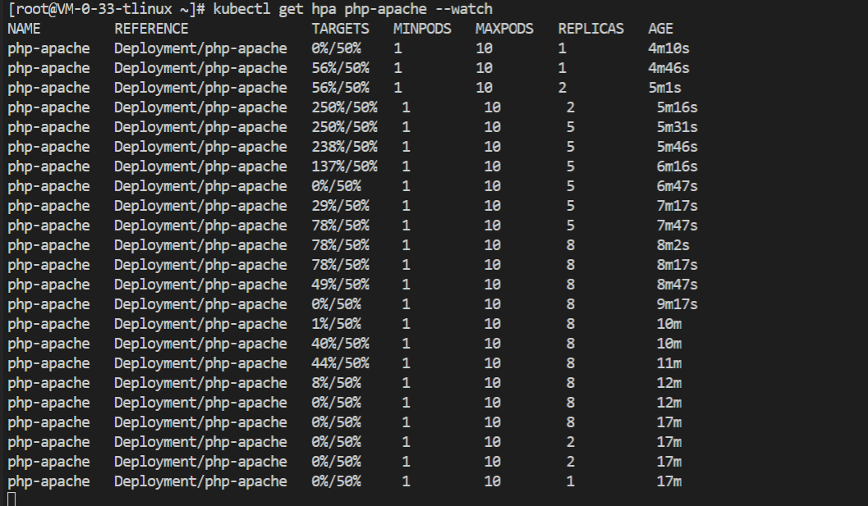Click the 29%/50% target value
The height and width of the screenshot is (506, 868).
(340, 206)
